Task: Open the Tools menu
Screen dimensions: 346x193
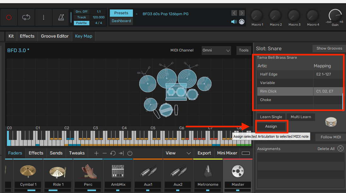Action: tap(244, 50)
